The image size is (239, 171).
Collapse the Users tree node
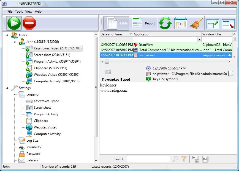(x=7, y=35)
